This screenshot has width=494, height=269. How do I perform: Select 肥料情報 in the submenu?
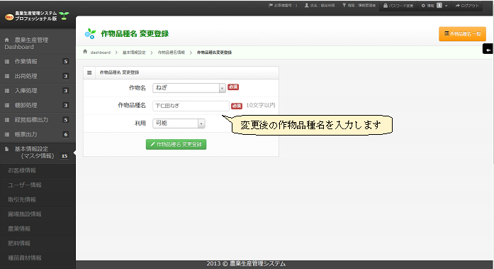(x=38, y=243)
